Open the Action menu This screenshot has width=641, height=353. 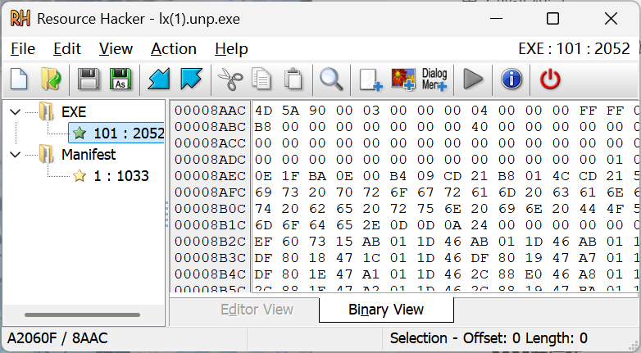[x=174, y=48]
